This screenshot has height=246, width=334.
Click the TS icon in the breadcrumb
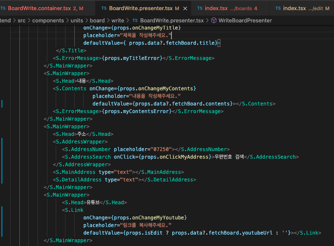(x=135, y=20)
